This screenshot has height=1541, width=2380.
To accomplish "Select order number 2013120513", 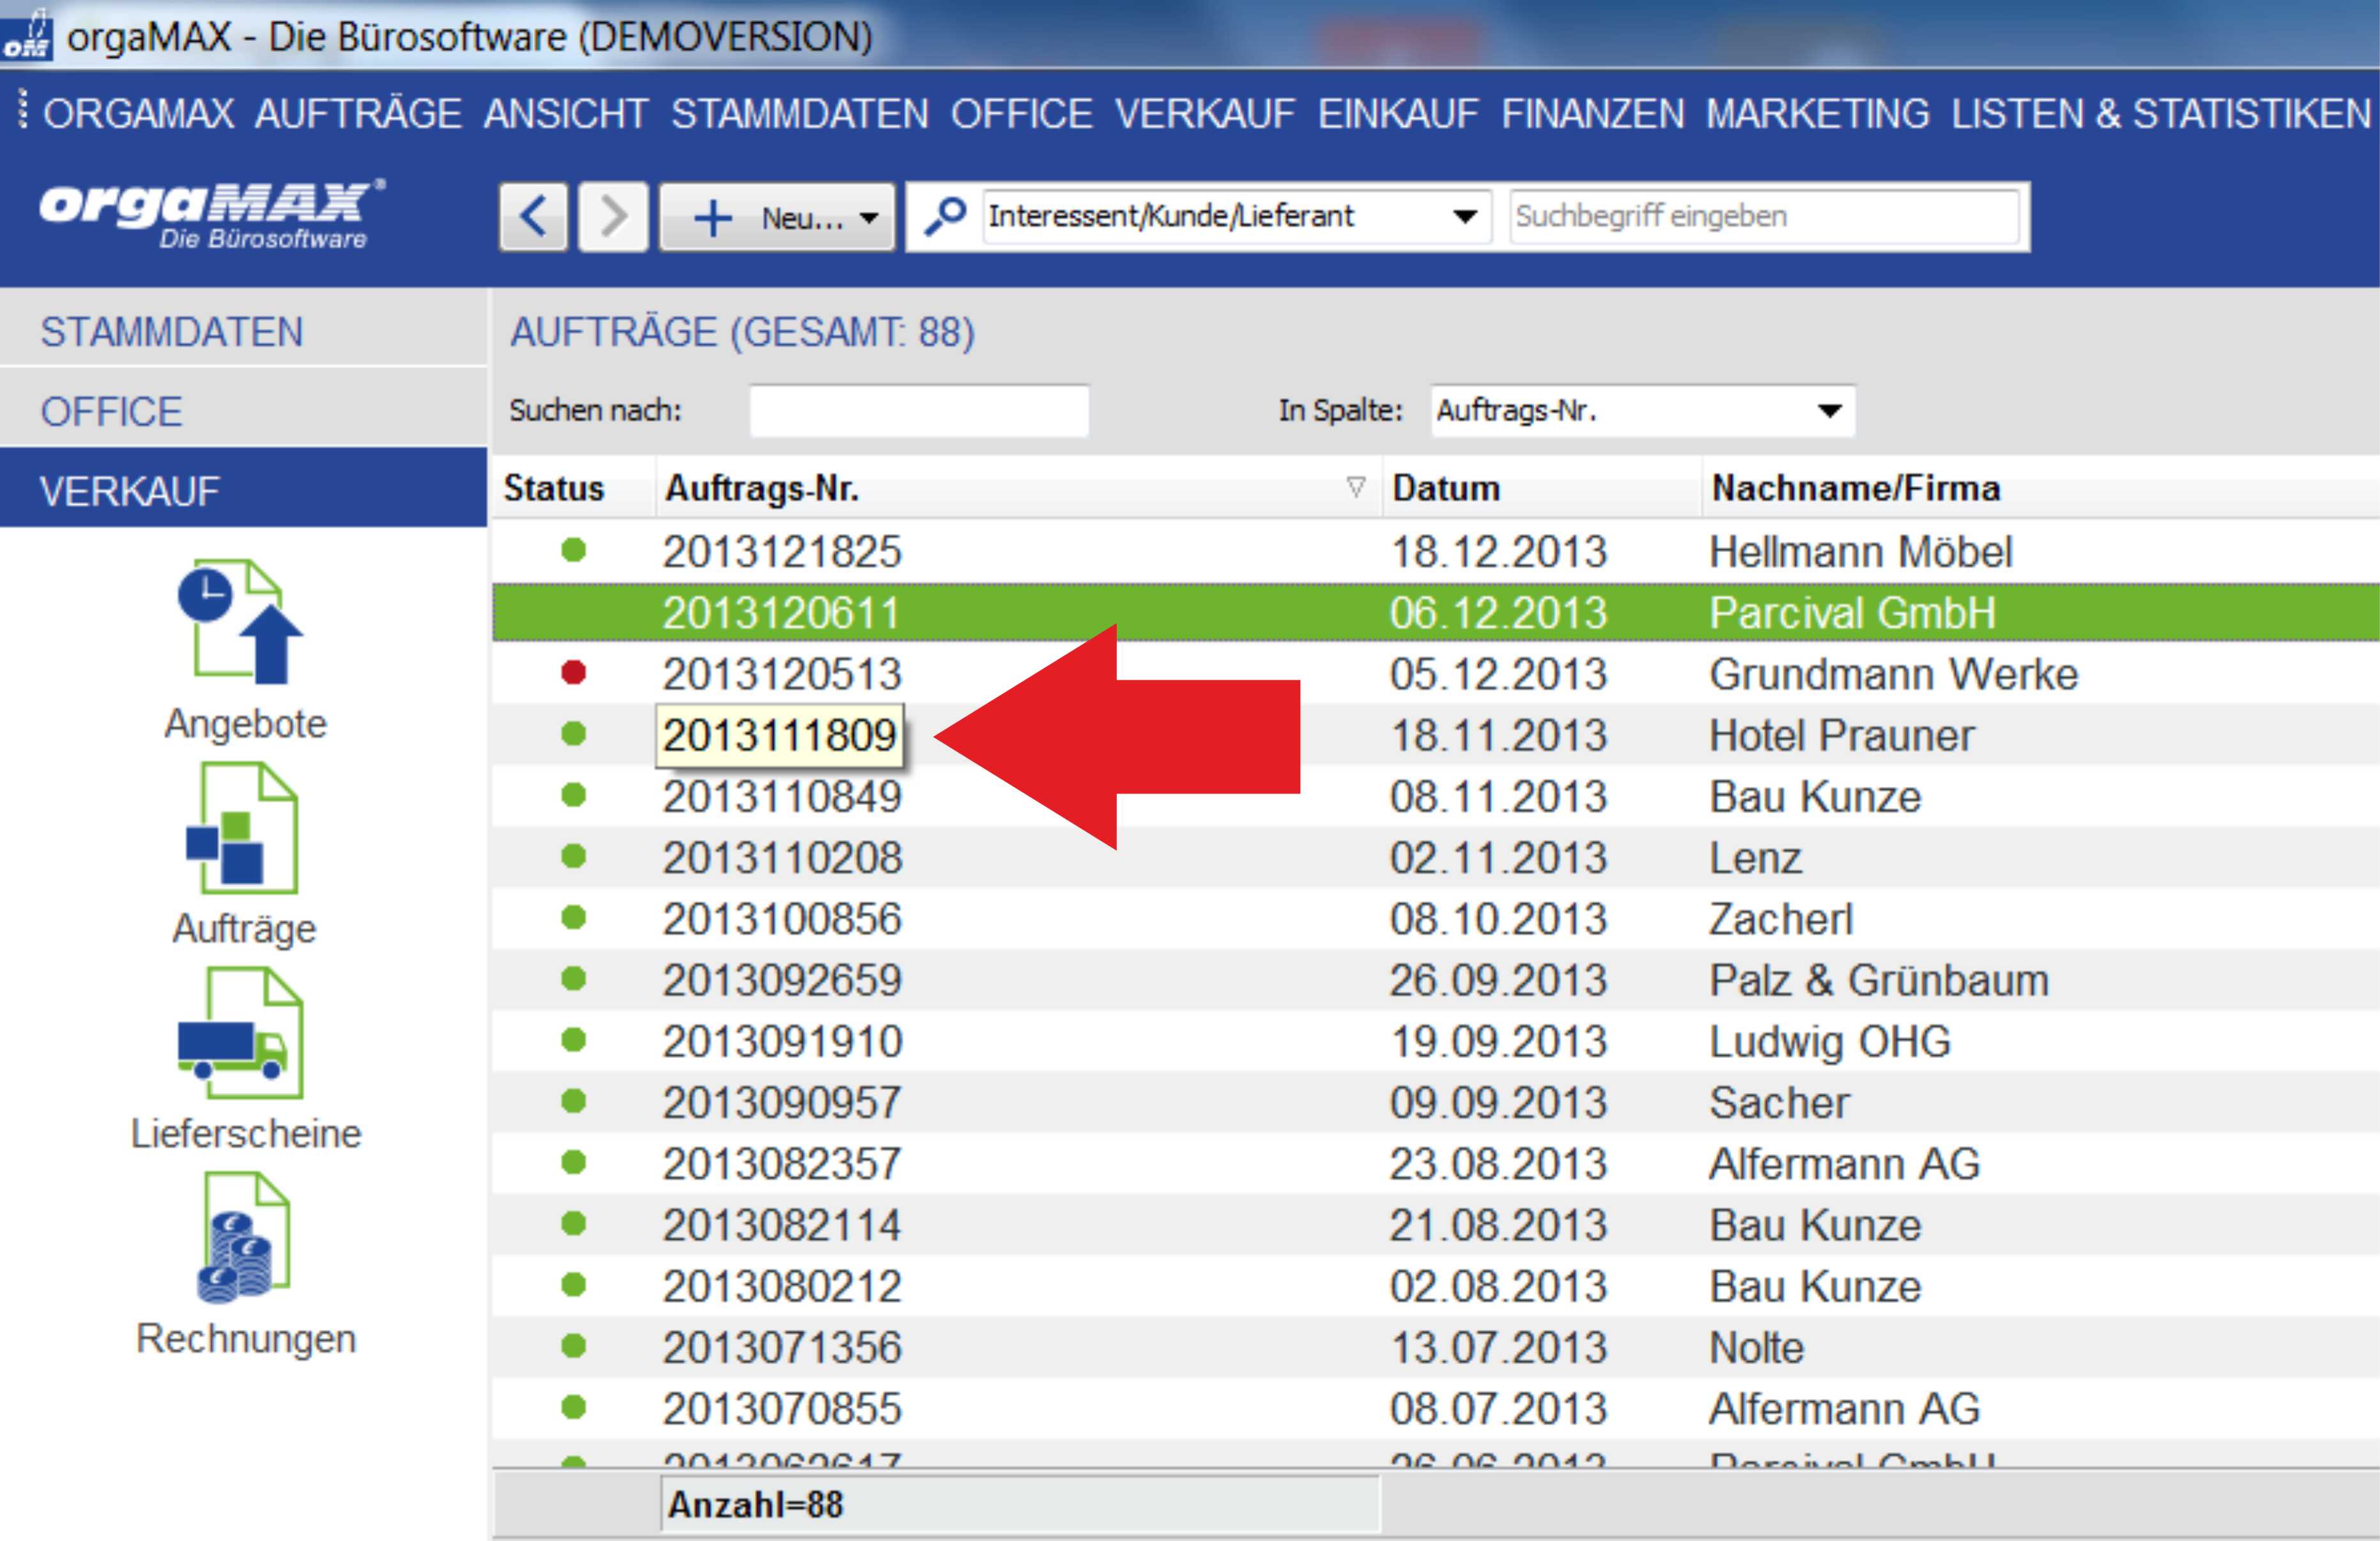I will click(782, 674).
